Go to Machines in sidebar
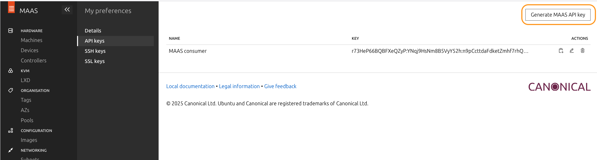The height and width of the screenshot is (160, 597). pyautogui.click(x=31, y=40)
